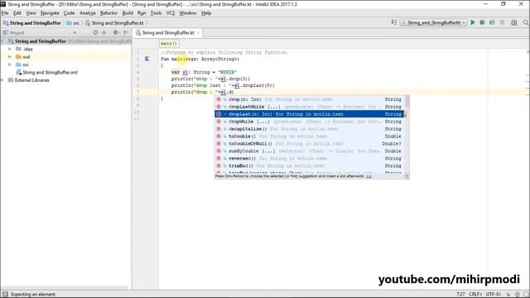Click the 7:27 caret position indicator
Screen dimensions: 530x298
pos(460,295)
